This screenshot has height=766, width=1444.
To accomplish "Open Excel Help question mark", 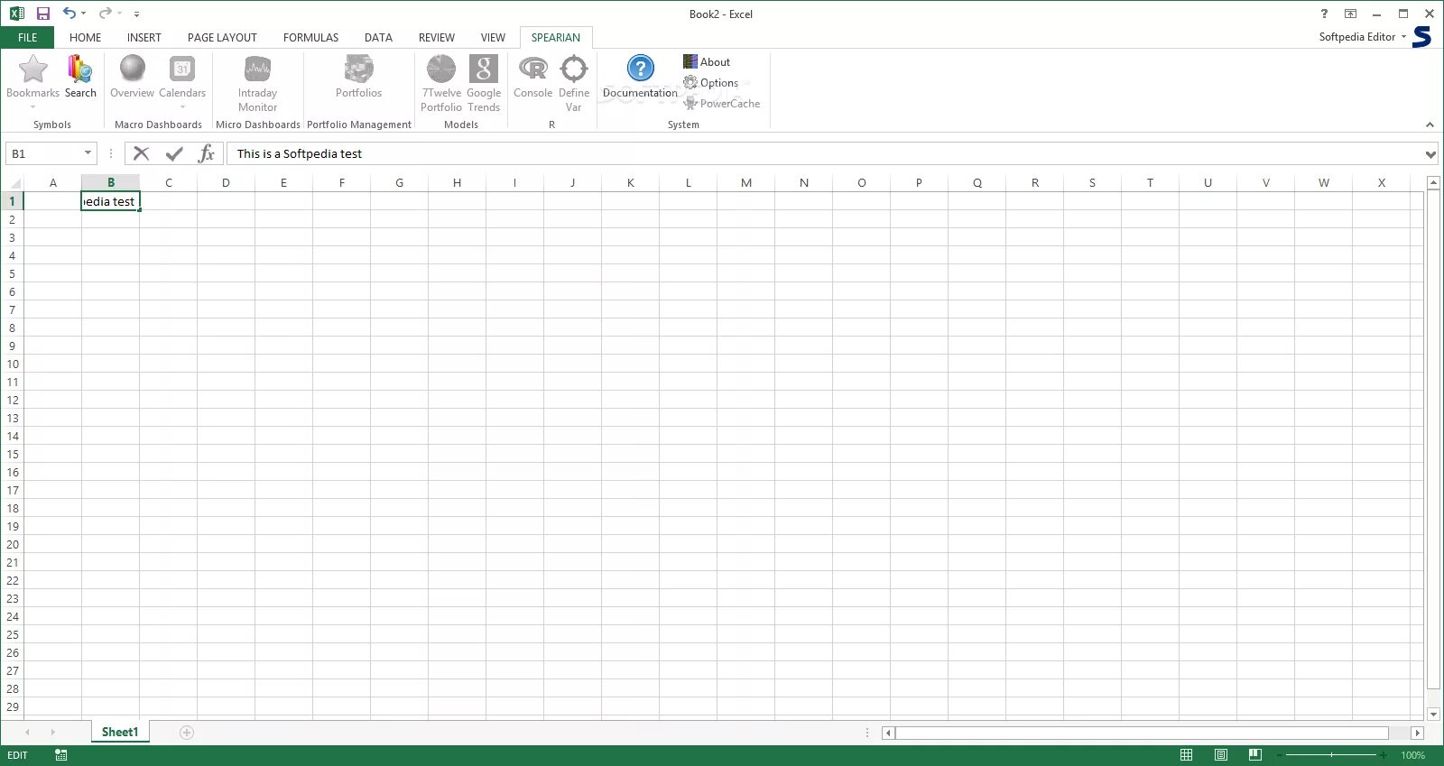I will click(x=1324, y=14).
